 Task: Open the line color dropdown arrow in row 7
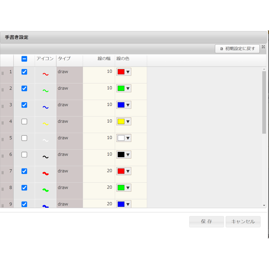coord(128,171)
